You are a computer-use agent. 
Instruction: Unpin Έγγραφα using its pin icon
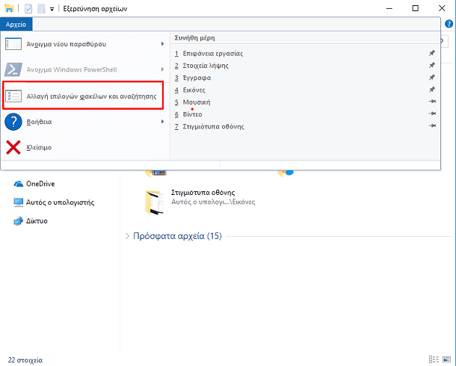tap(432, 77)
